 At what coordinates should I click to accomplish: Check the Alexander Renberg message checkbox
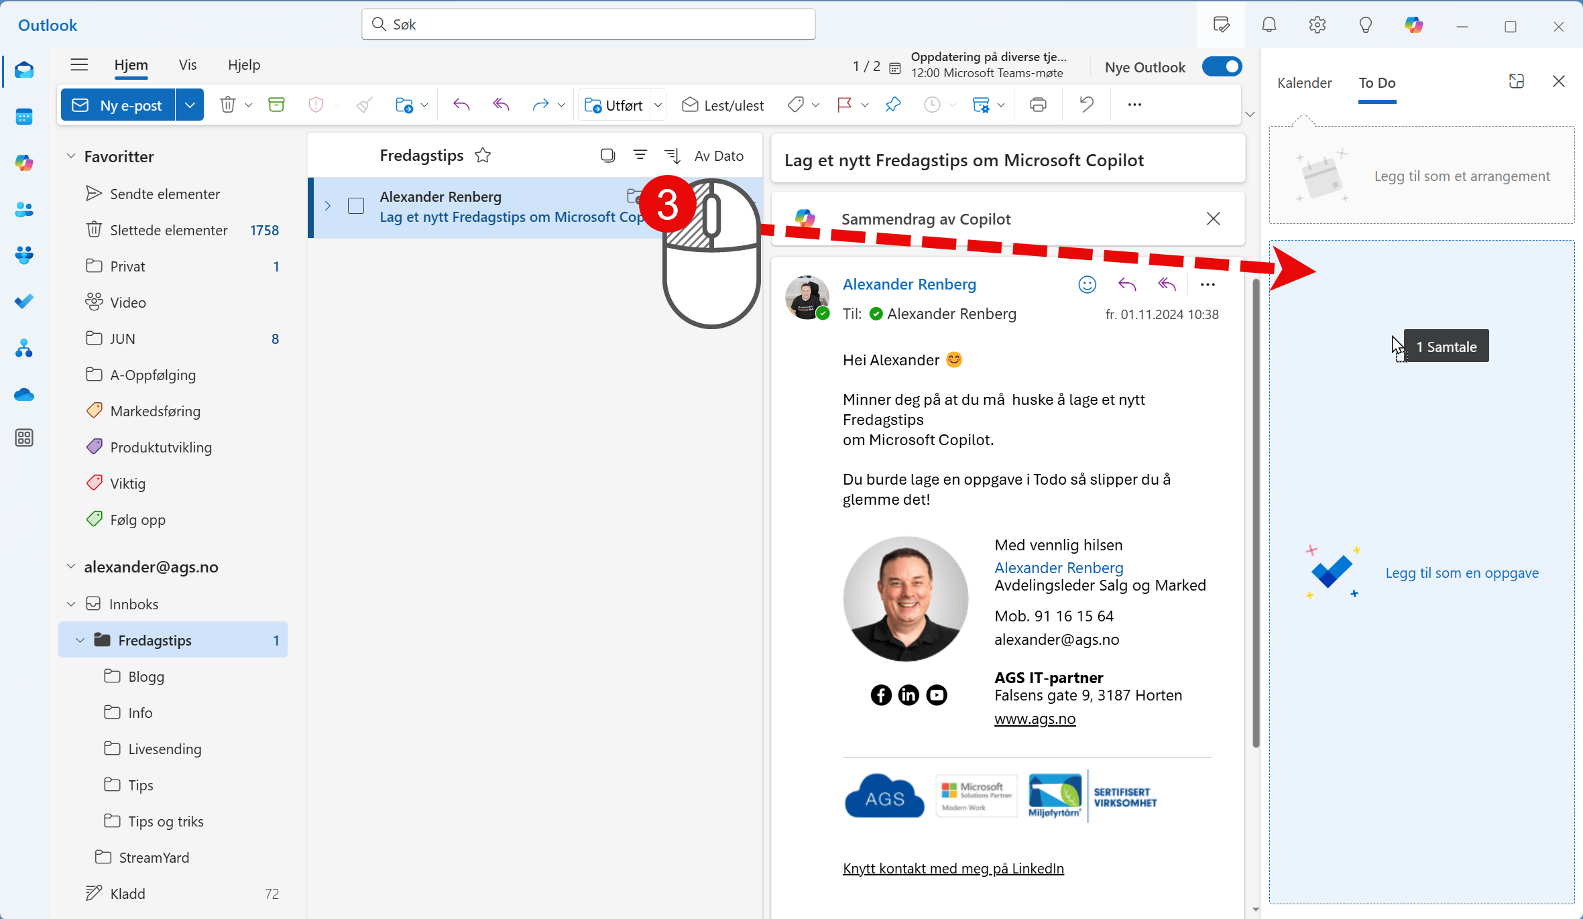pyautogui.click(x=356, y=206)
